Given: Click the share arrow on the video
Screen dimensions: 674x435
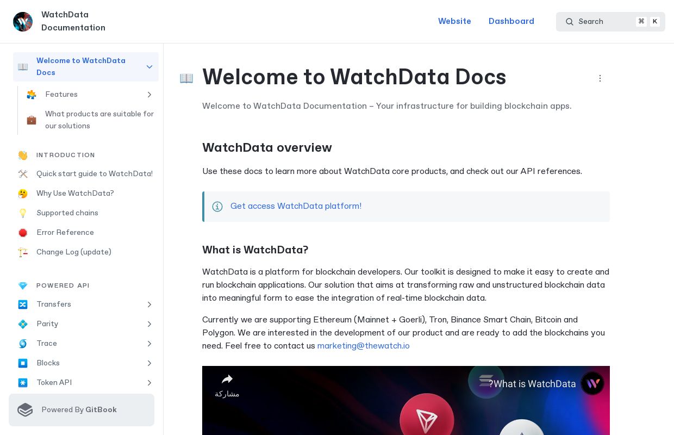Looking at the screenshot, I should coord(227,379).
